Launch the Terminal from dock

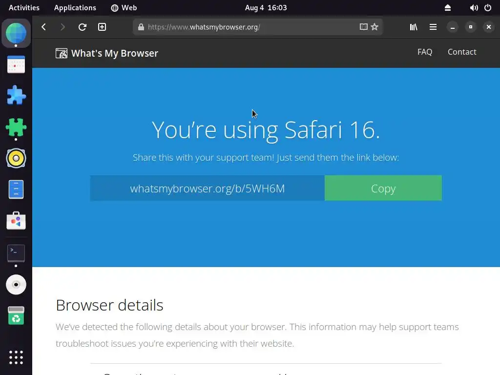[x=16, y=253]
